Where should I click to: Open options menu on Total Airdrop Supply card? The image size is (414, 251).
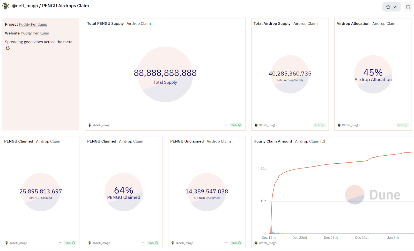point(310,125)
